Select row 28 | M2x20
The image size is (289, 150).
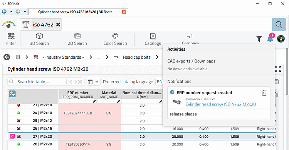[42, 144]
